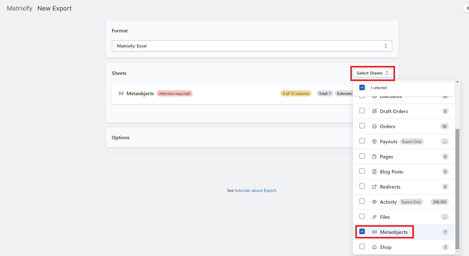Click the Files paperclip icon
Image resolution: width=469 pixels, height=256 pixels.
(374, 217)
